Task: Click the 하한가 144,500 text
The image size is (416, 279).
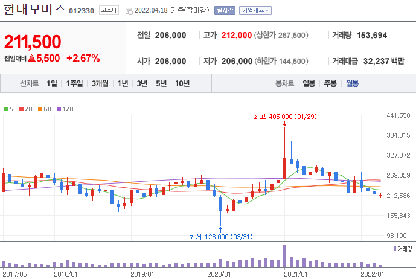Action: 281,62
